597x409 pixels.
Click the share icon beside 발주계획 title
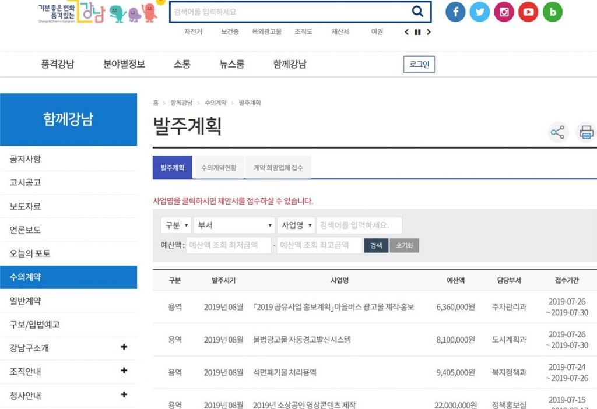(558, 132)
